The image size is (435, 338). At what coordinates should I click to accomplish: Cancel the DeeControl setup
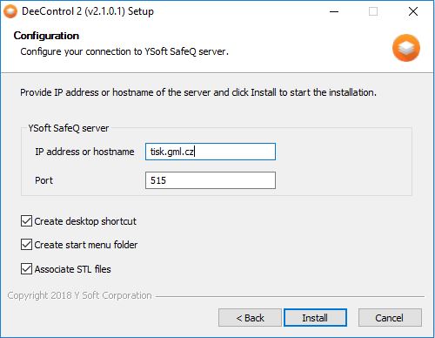[390, 318]
